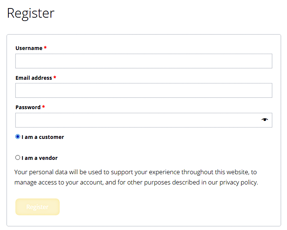This screenshot has width=287, height=230.
Task: Show password using the eye icon
Action: click(265, 120)
